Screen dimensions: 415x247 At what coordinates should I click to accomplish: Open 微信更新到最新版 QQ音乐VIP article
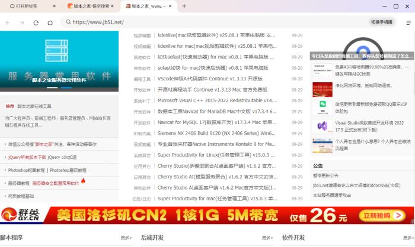(371, 108)
